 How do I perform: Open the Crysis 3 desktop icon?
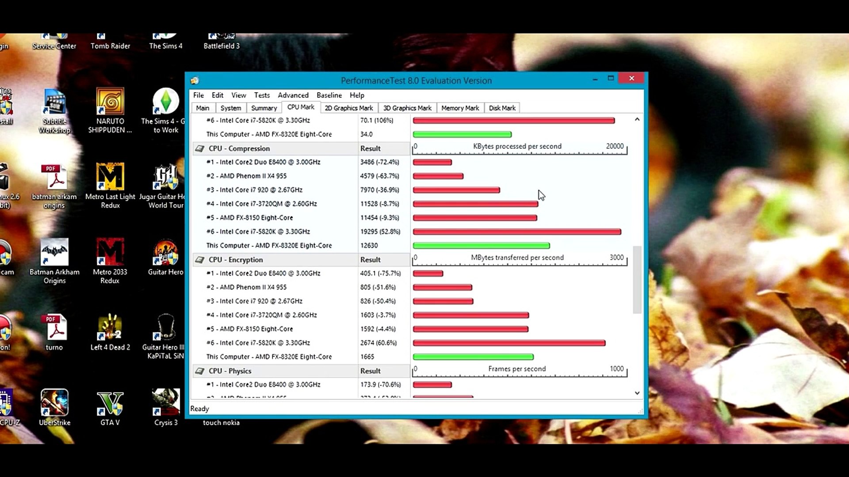click(166, 403)
